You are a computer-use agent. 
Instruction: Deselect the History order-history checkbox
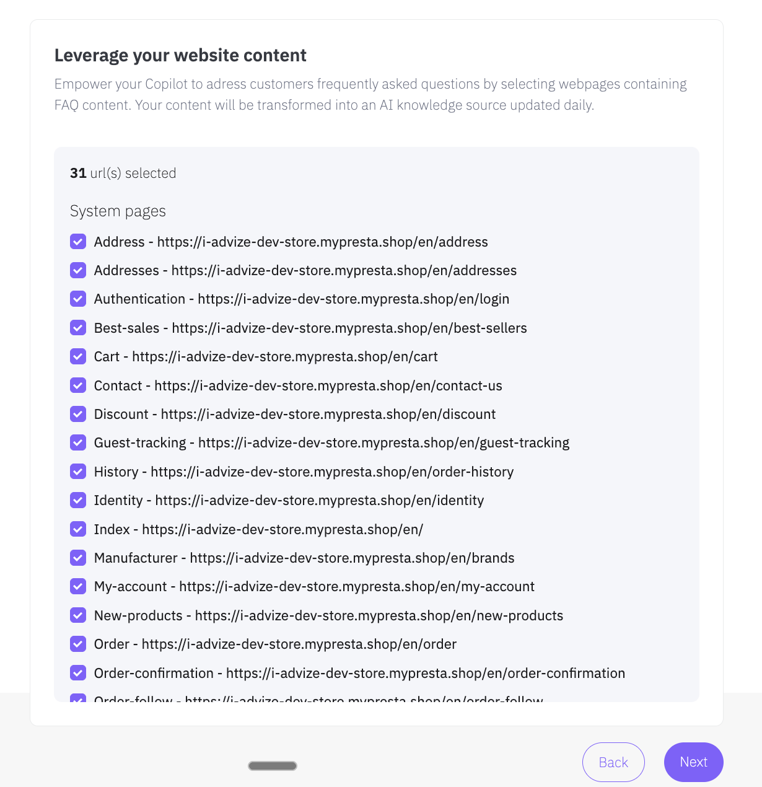coord(78,472)
